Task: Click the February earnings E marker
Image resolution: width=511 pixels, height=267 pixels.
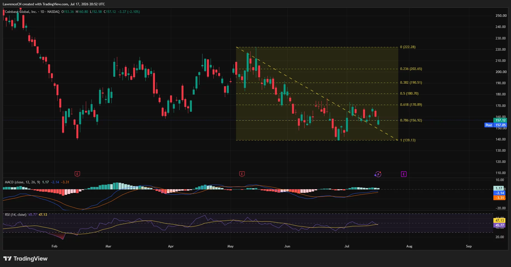Action: click(x=77, y=174)
